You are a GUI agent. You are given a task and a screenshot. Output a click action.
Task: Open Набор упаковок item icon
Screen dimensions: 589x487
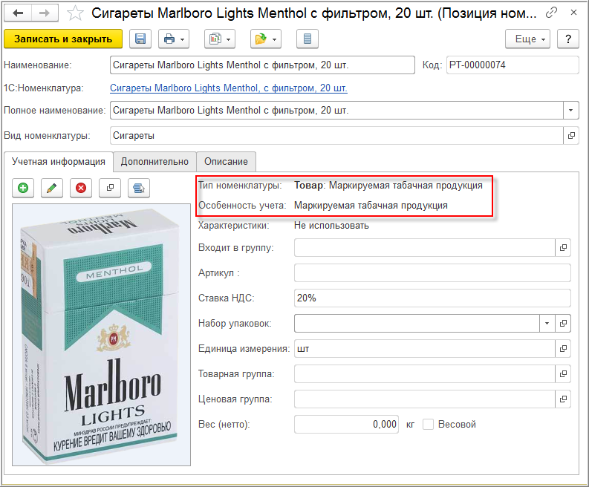click(x=563, y=323)
